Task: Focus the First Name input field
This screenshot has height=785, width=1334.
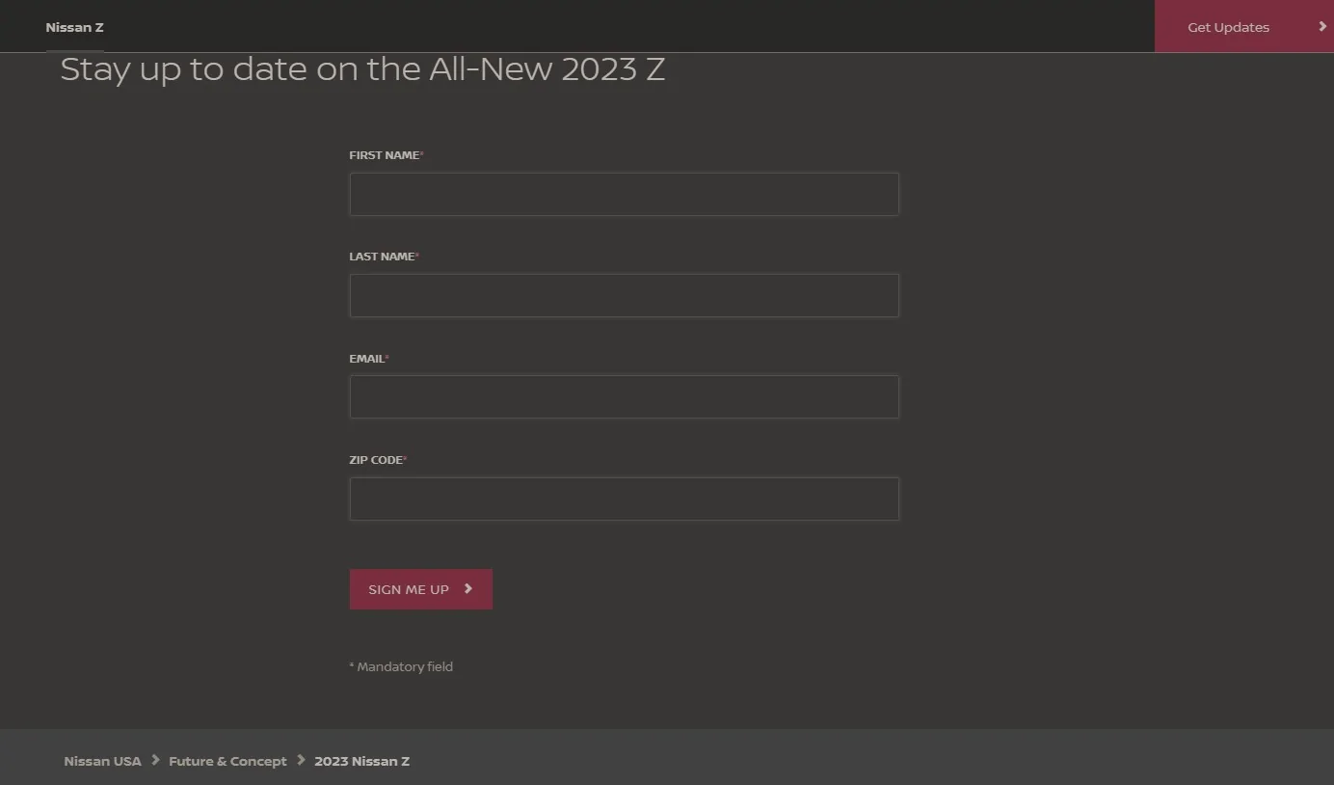Action: point(624,194)
